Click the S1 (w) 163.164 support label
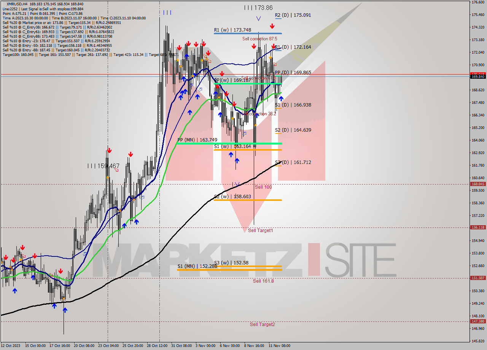 [x=232, y=146]
